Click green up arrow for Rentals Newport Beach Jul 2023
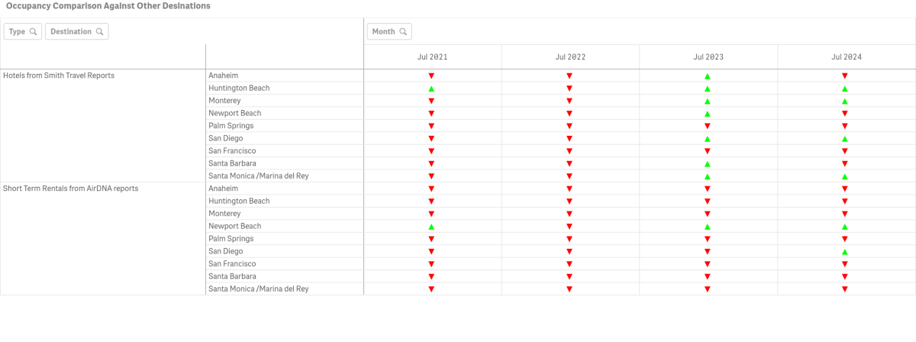The image size is (916, 342). click(x=708, y=227)
